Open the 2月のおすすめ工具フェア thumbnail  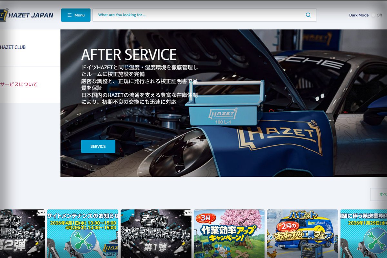coord(303,234)
